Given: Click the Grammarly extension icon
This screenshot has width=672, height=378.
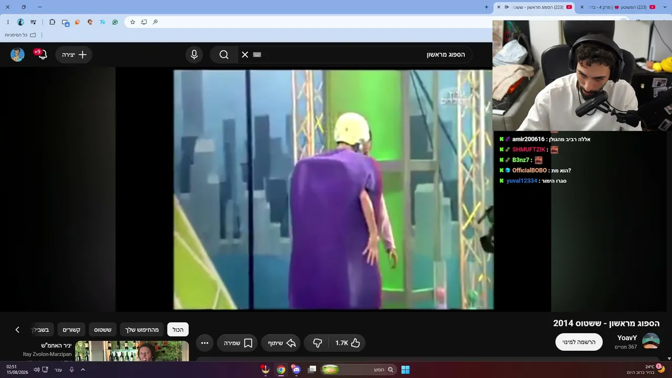Looking at the screenshot, I should click(115, 22).
